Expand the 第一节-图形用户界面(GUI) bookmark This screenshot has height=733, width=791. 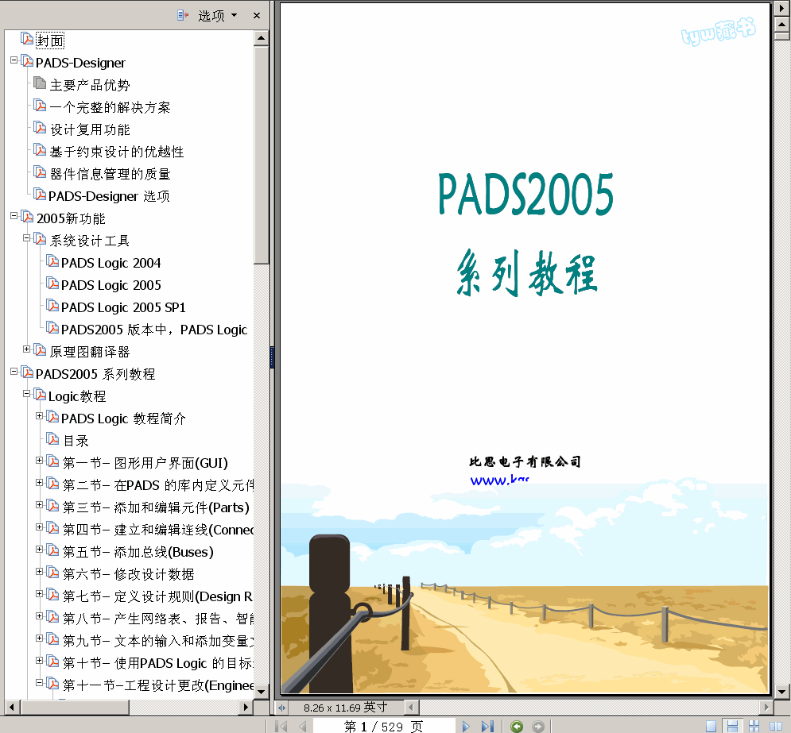coord(39,463)
